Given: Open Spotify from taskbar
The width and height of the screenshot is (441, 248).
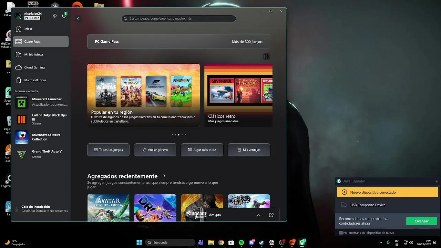Looking at the screenshot, I should pos(242,242).
